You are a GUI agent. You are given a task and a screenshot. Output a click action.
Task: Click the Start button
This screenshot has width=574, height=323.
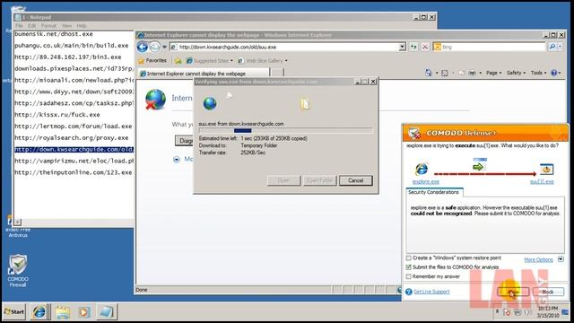(x=14, y=312)
